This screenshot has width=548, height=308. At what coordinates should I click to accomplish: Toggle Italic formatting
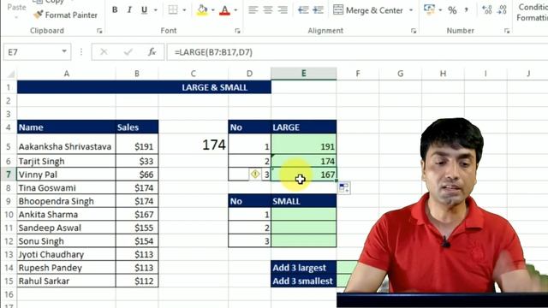(129, 9)
